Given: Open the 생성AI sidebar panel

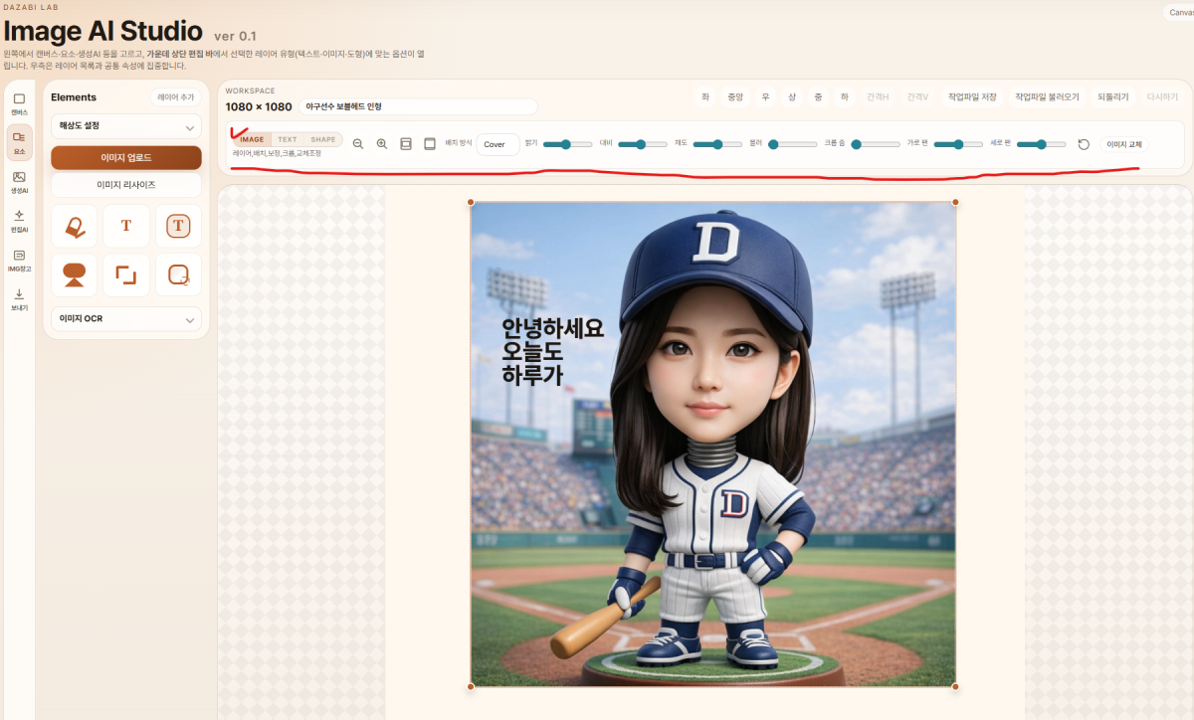Looking at the screenshot, I should [19, 182].
